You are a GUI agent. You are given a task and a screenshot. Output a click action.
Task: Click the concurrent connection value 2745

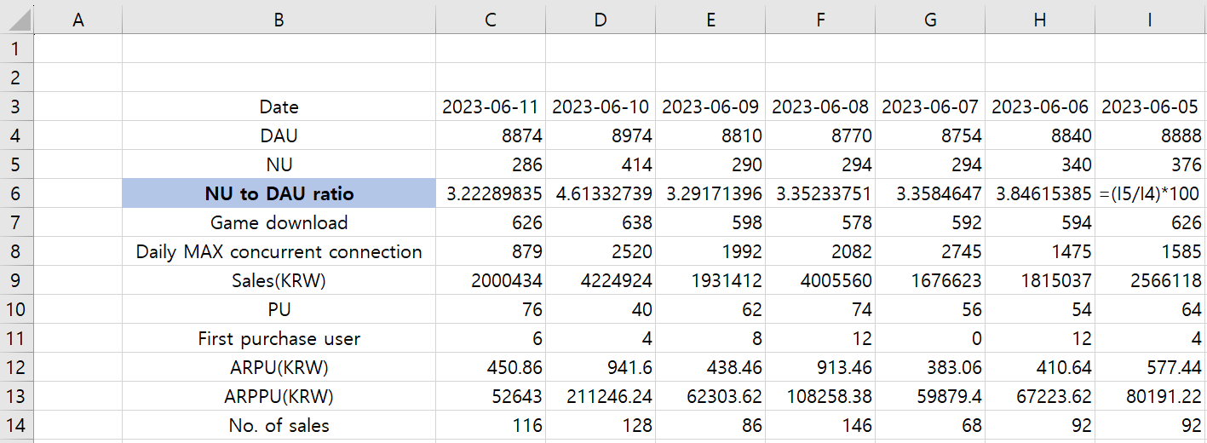[x=930, y=251]
